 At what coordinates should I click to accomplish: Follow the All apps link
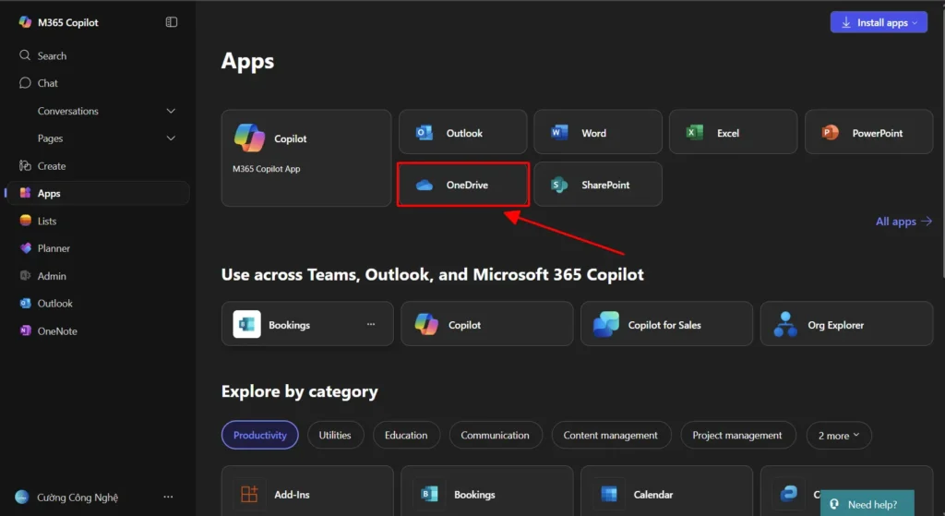(903, 222)
